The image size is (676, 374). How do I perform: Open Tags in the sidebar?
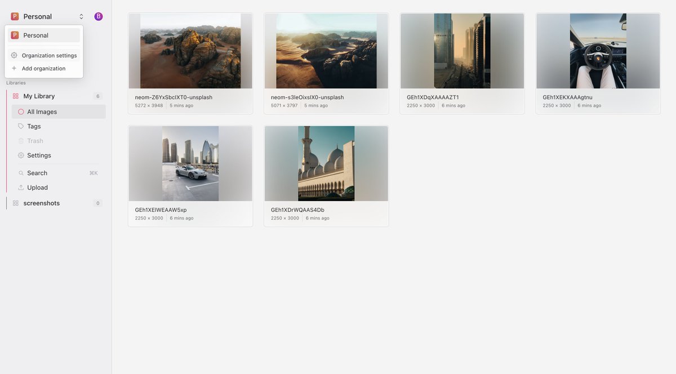[x=59, y=126]
